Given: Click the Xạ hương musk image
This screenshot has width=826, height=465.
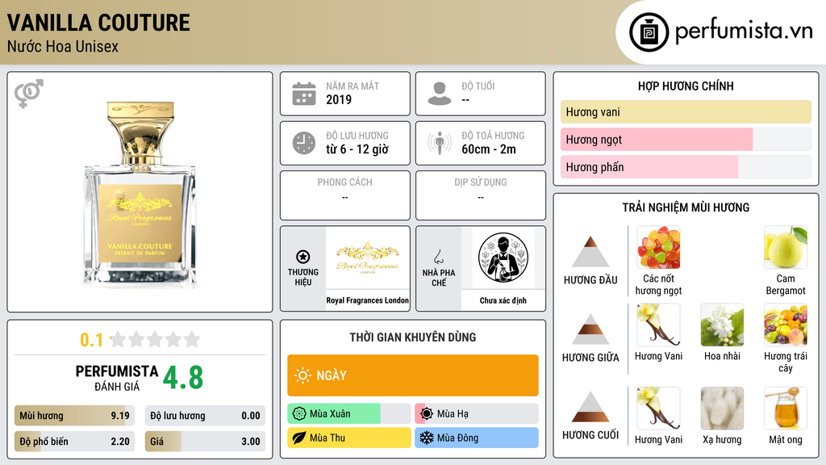Looking at the screenshot, I should tap(722, 408).
